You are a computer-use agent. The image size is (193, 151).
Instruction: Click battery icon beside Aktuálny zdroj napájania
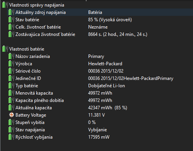[x=11, y=12]
